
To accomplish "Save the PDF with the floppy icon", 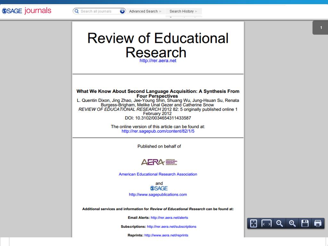I will click(x=305, y=223).
